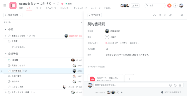This screenshot has height=96, width=187.
Task: Click タスクから離脱する button
Action: (171, 92)
